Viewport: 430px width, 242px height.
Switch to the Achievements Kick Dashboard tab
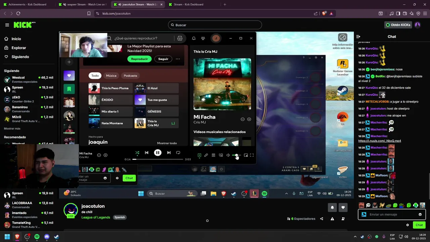[27, 4]
